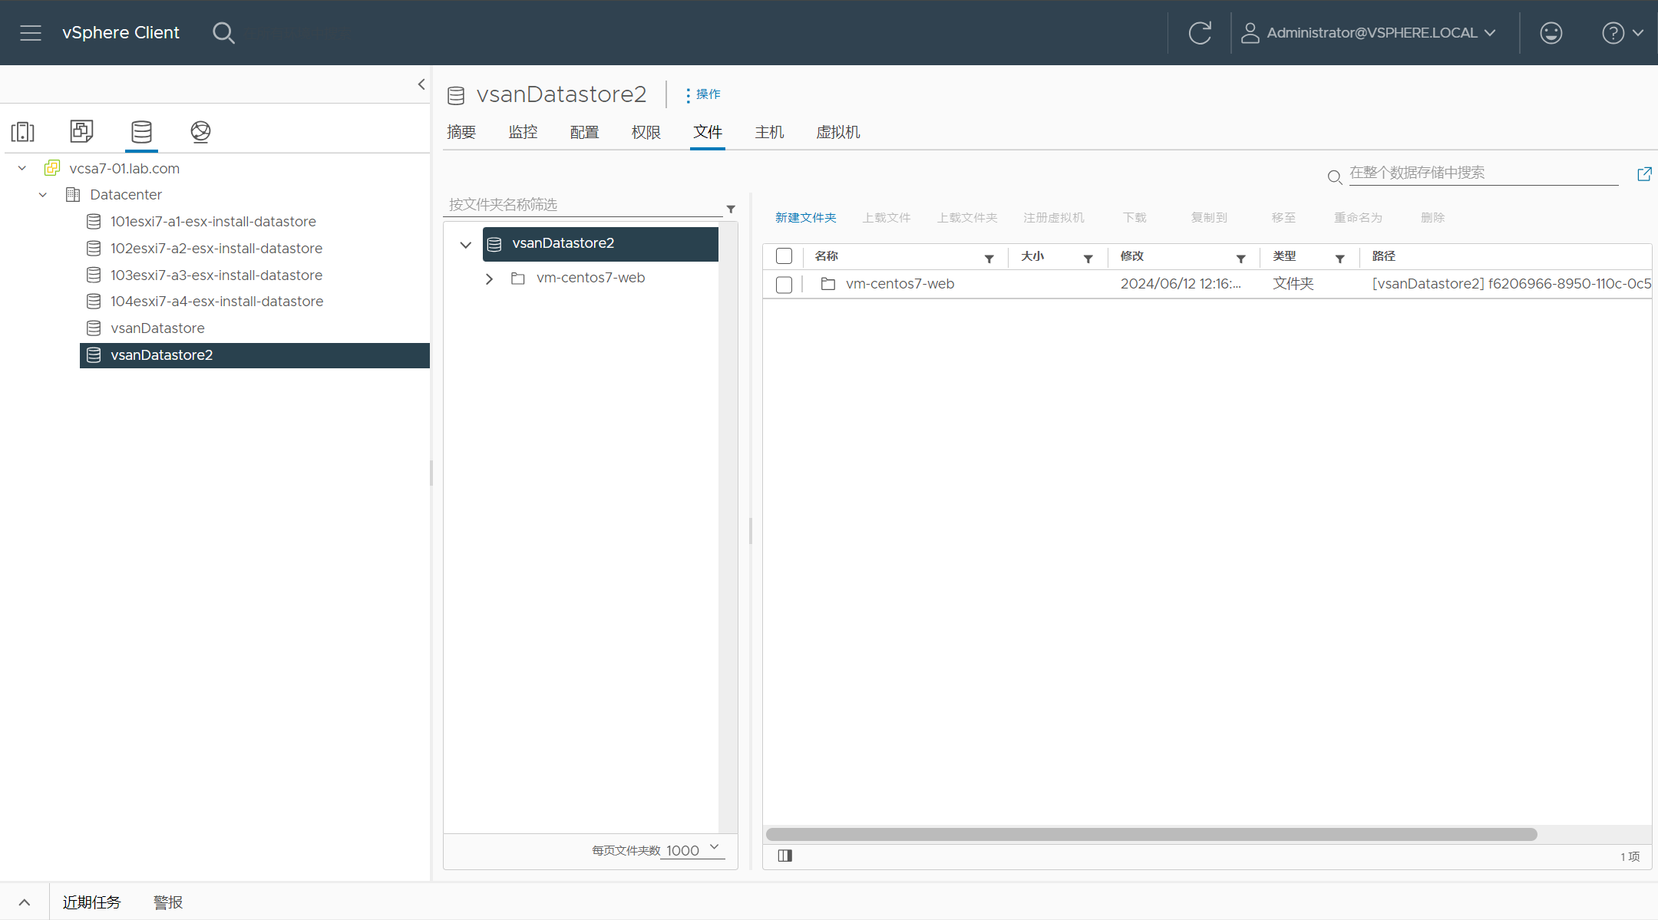1658x920 pixels.
Task: Expand the vm-centos7-web folder node
Action: coord(489,279)
